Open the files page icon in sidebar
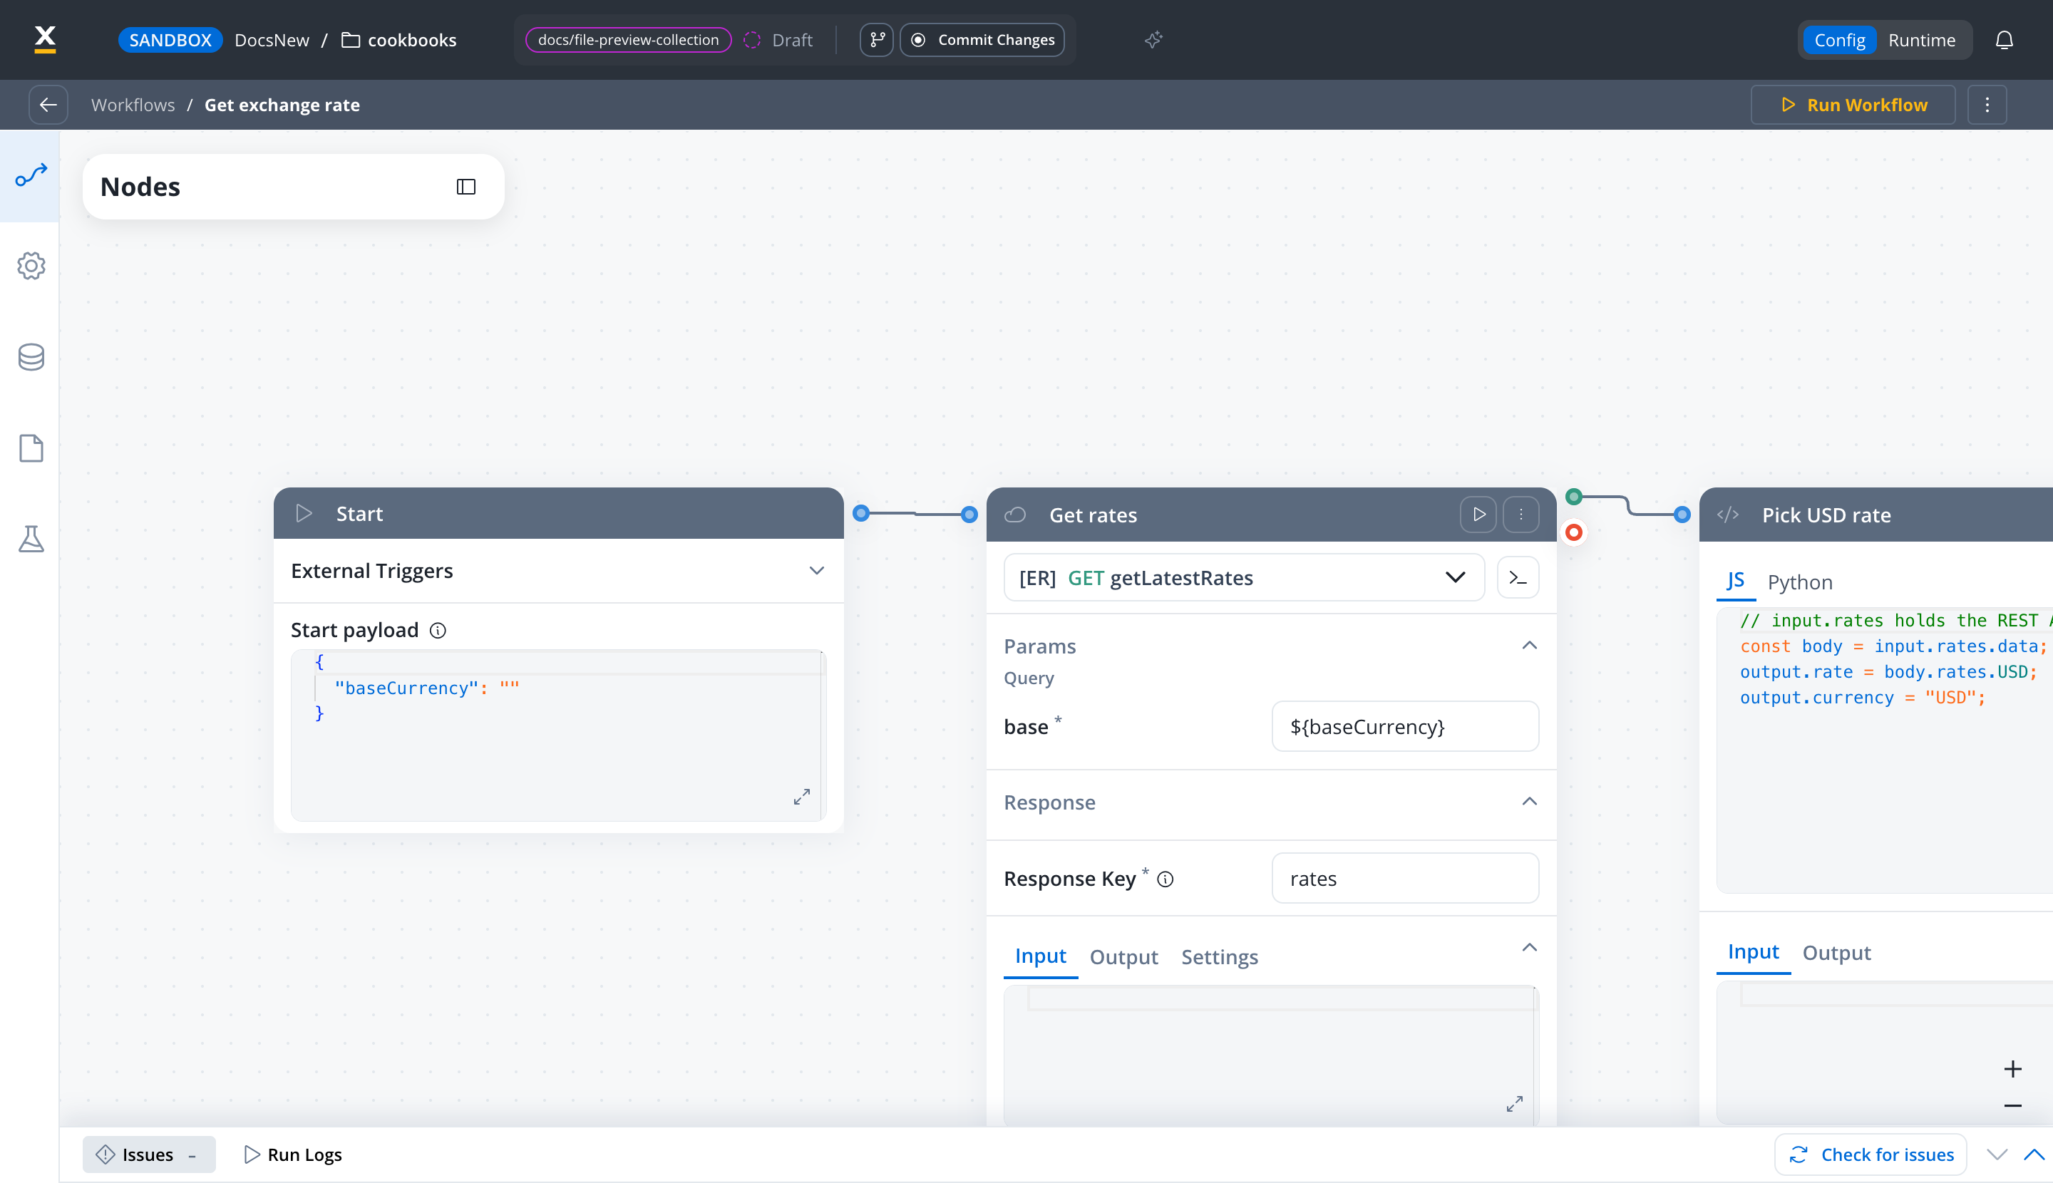2053x1183 pixels. [31, 448]
